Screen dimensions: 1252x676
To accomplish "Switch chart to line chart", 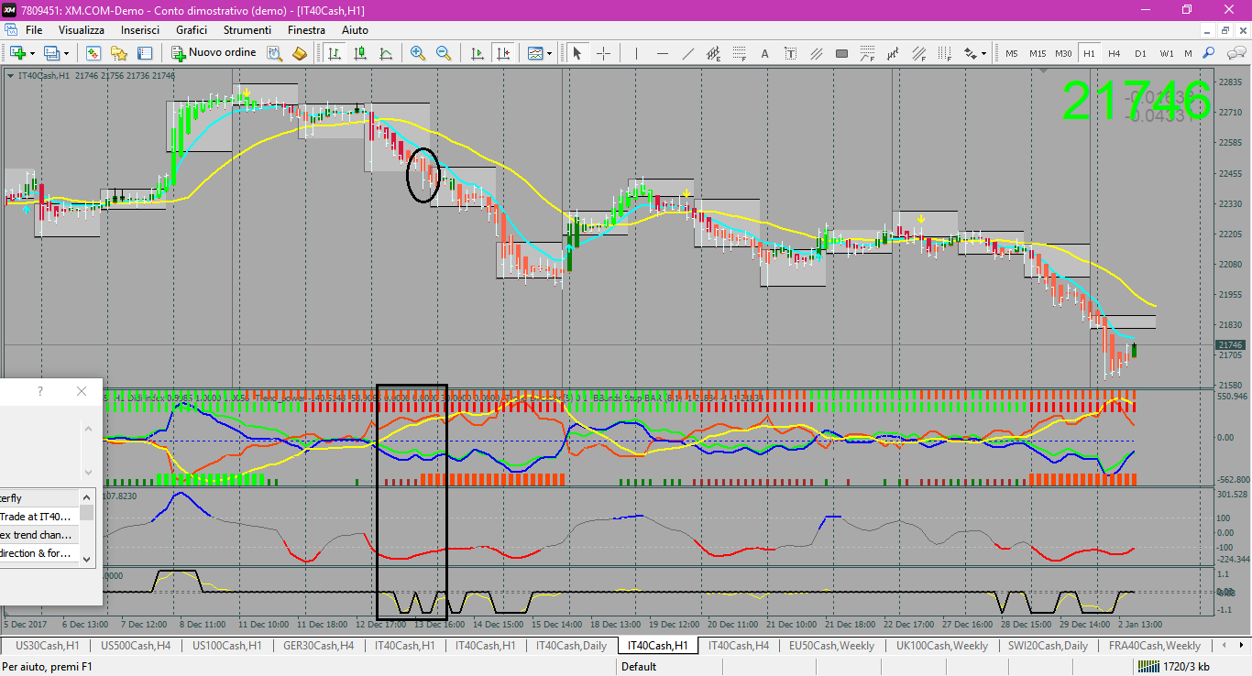I will point(386,53).
